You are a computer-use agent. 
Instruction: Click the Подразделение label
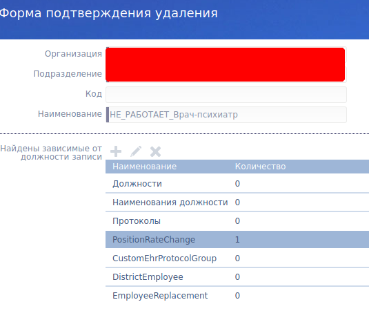68,74
